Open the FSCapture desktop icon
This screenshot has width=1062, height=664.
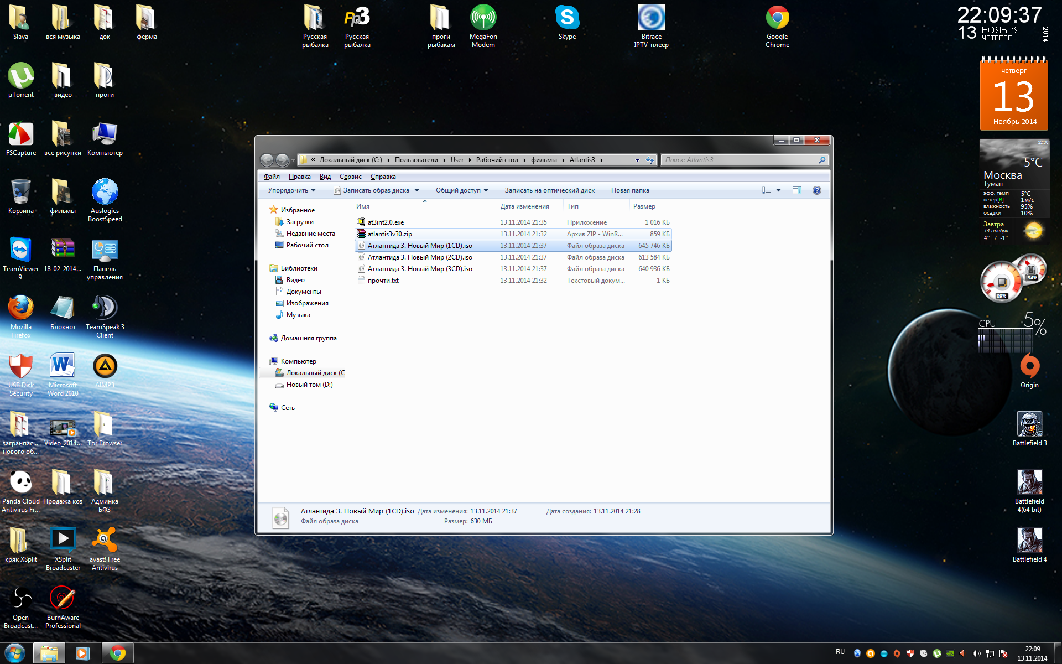[21, 139]
